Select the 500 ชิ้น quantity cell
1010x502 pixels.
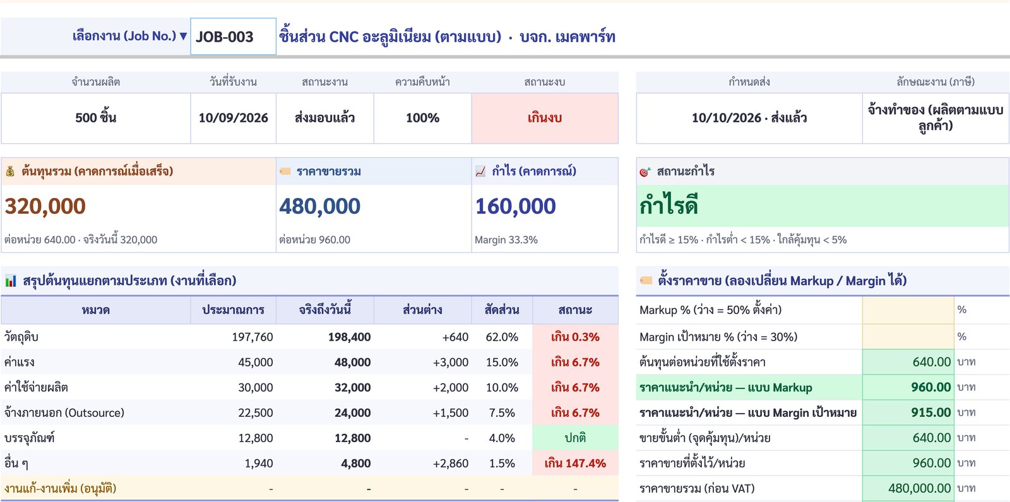pyautogui.click(x=96, y=118)
